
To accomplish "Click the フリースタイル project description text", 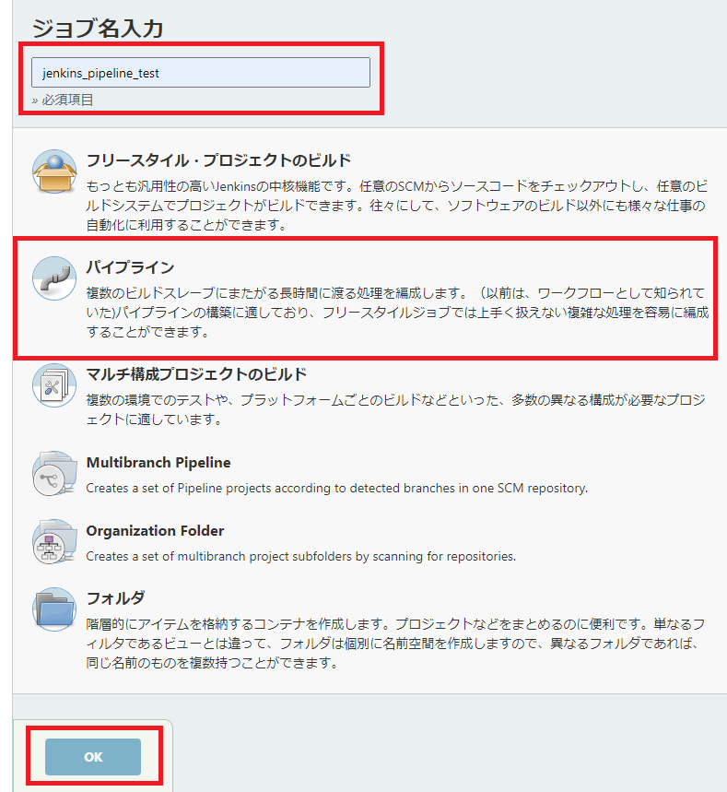I will (x=397, y=203).
